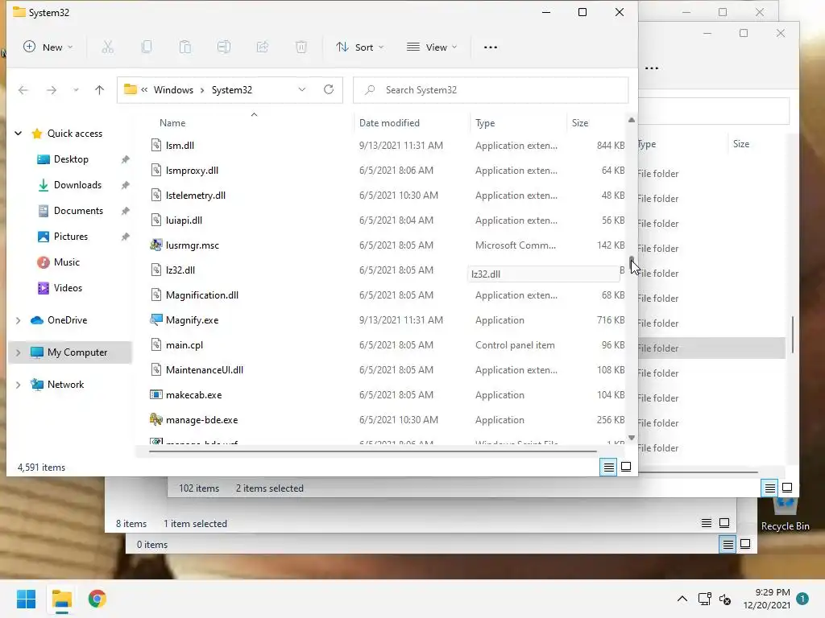Click the Delete trash icon

301,47
